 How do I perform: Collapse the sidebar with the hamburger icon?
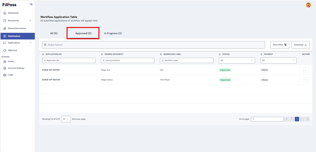tap(31, 4)
